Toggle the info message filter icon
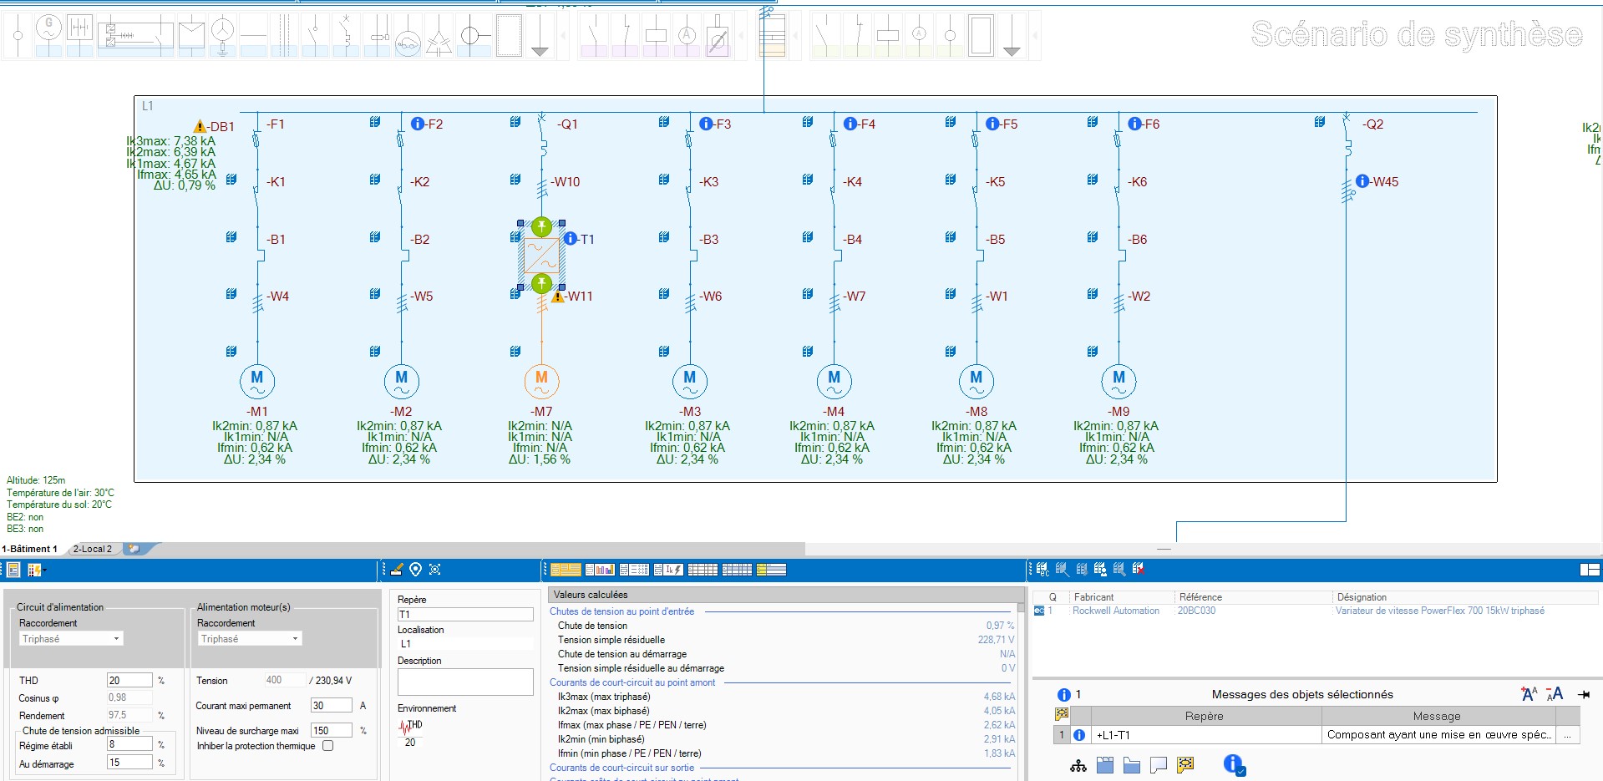The image size is (1603, 781). 1235,764
